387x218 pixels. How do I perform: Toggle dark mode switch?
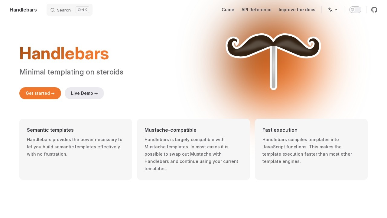[x=355, y=10]
